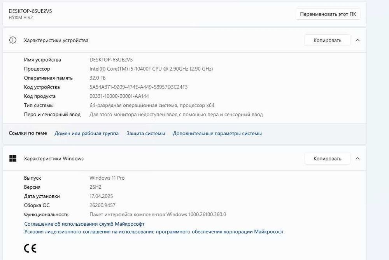Click the Процессор label
The image size is (389, 260).
coord(37,69)
